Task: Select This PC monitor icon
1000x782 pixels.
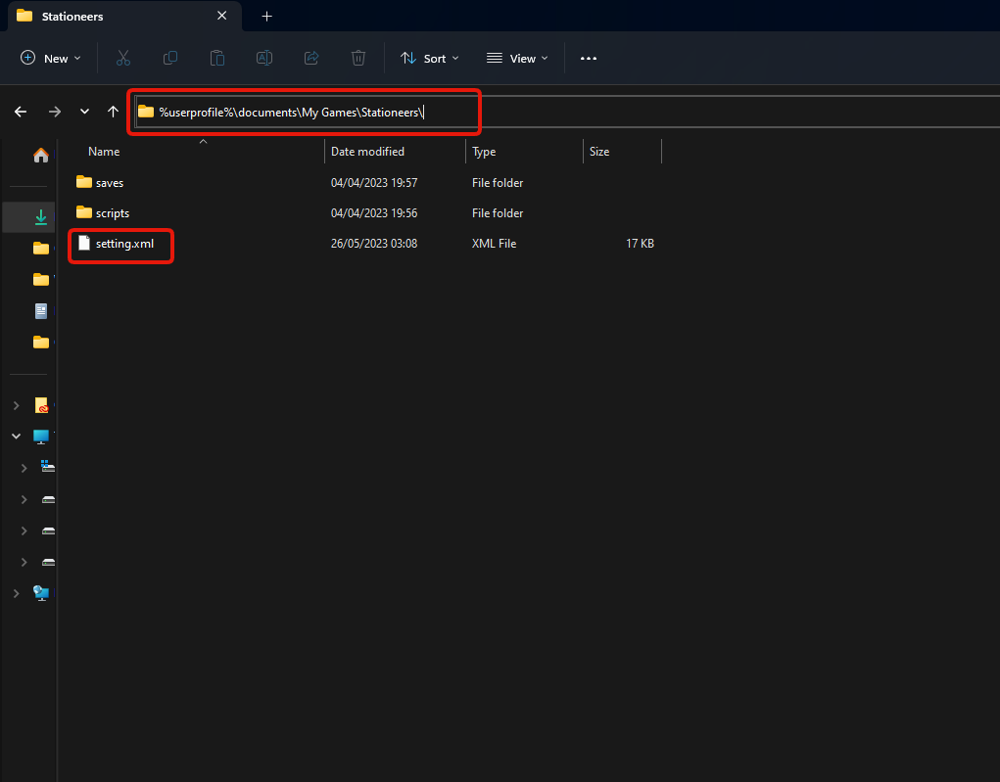Action: click(x=41, y=437)
